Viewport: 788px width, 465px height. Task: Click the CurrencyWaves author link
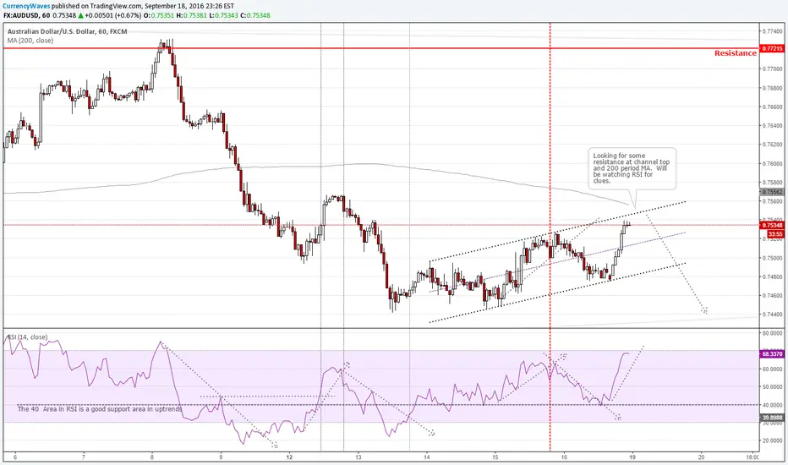click(27, 6)
